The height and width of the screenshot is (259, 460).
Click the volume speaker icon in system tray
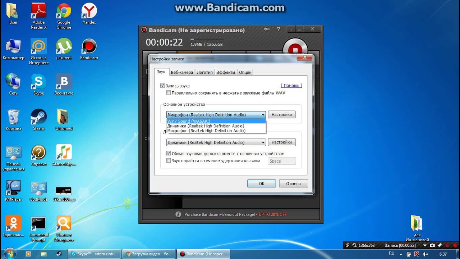pos(426,254)
